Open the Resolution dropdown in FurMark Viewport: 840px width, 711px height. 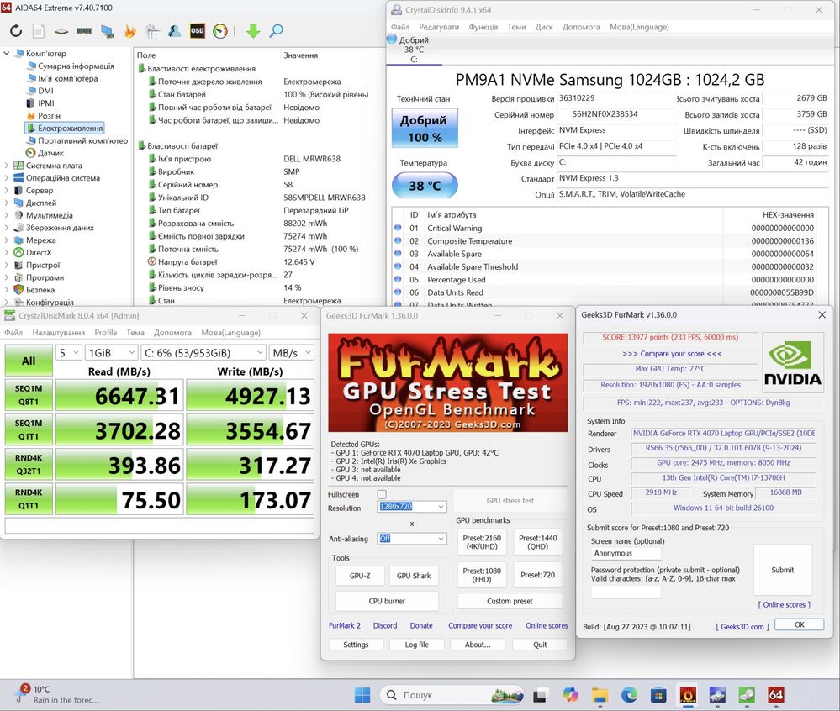(x=411, y=507)
